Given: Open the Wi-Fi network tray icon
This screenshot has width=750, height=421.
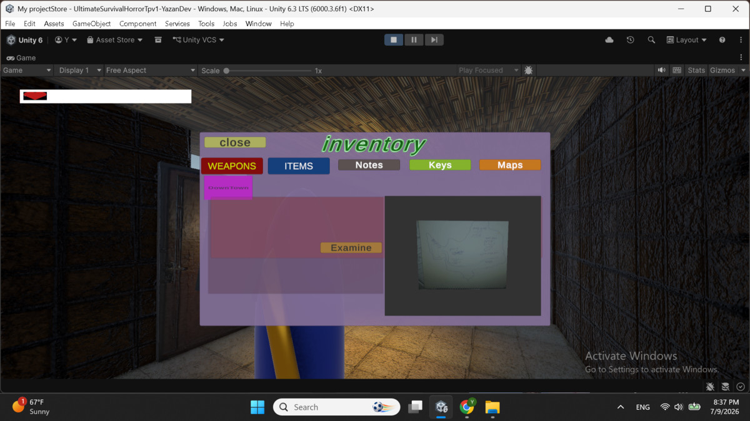Looking at the screenshot, I should coord(664,407).
